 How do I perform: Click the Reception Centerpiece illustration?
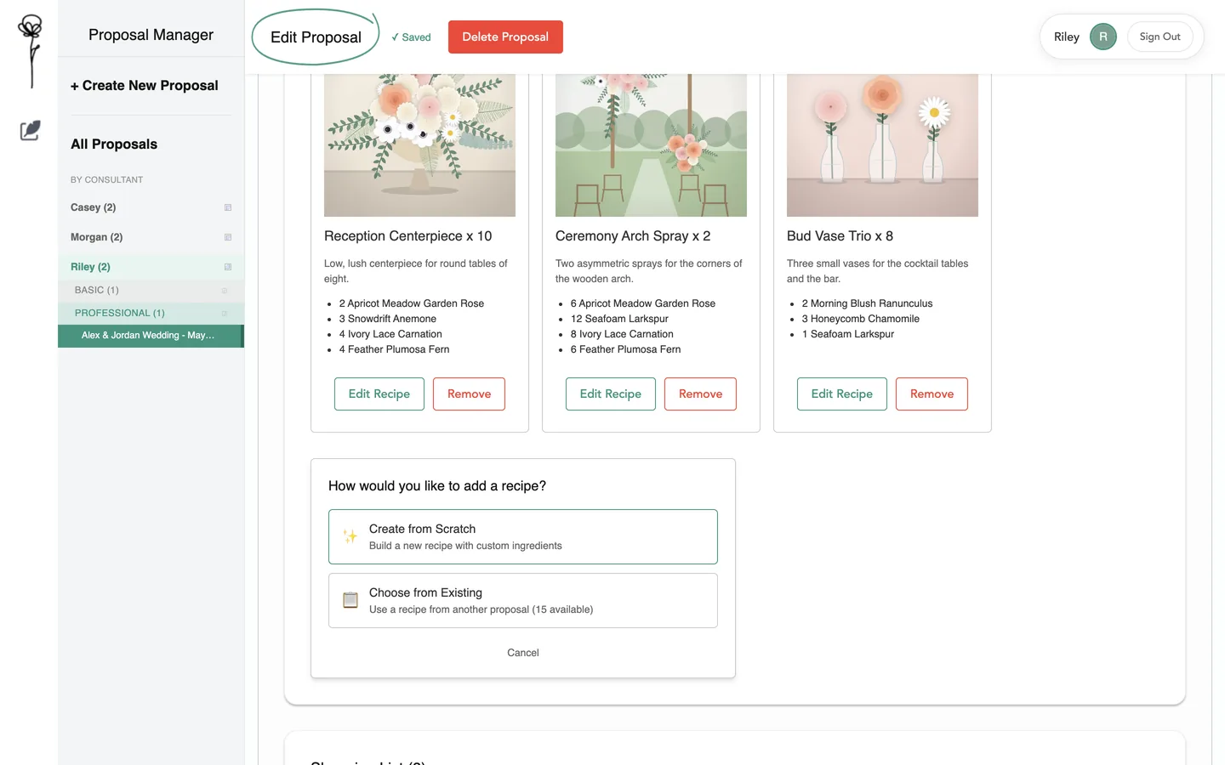pyautogui.click(x=419, y=144)
